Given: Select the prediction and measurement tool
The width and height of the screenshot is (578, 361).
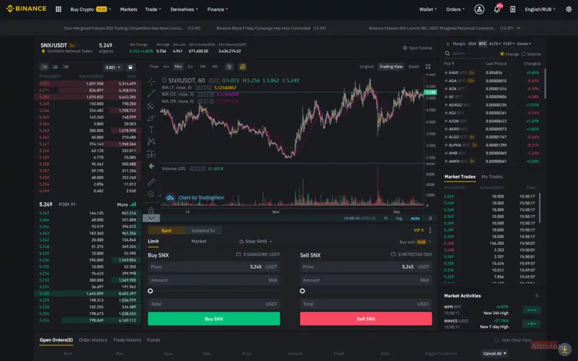Looking at the screenshot, I should tap(151, 153).
